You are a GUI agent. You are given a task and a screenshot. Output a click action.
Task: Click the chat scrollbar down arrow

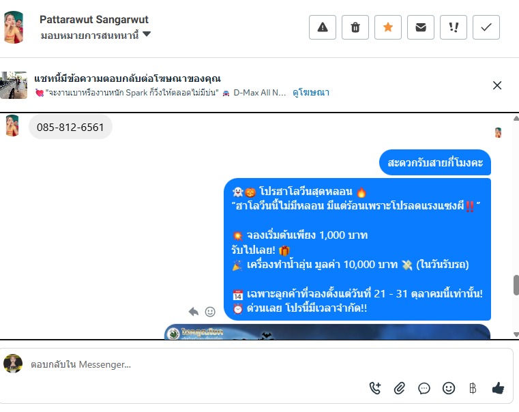tap(516, 334)
